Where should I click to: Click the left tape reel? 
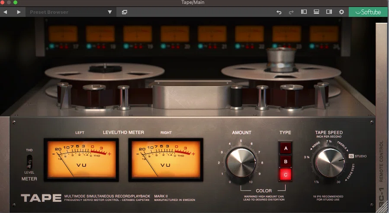105,72
